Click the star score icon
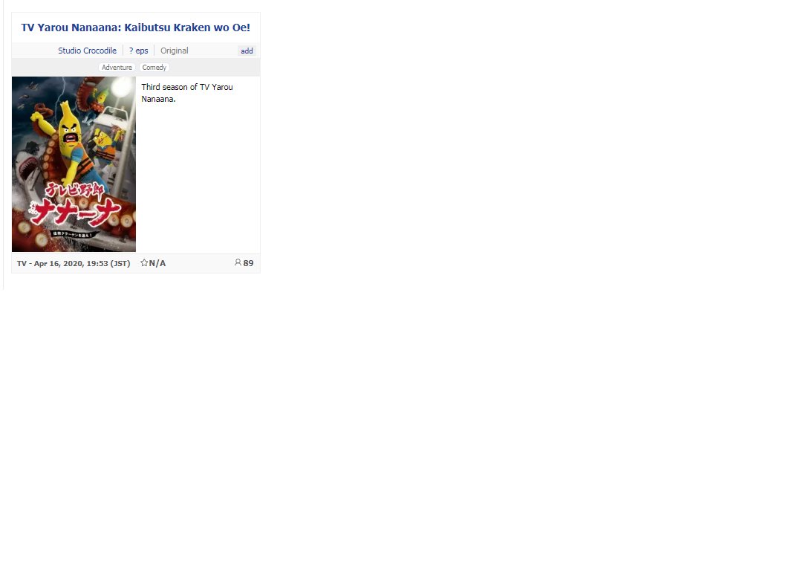788x579 pixels. (144, 262)
